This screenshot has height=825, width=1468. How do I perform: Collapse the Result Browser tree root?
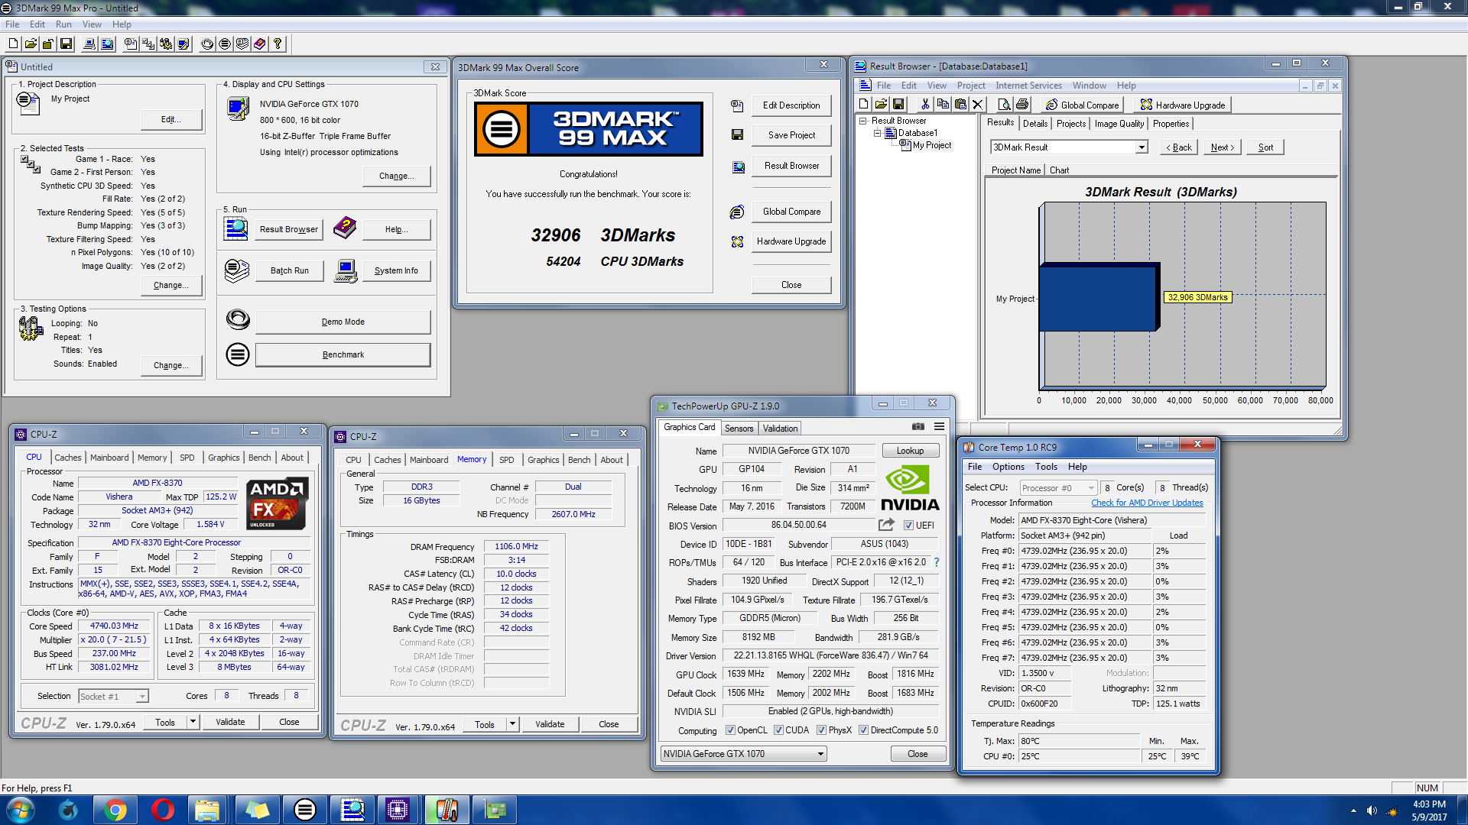point(863,121)
